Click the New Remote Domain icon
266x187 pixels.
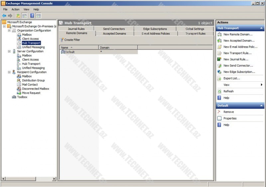(219, 35)
